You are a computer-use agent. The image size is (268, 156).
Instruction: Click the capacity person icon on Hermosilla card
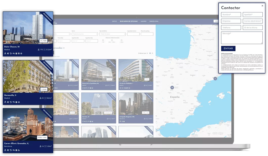(x=40, y=98)
